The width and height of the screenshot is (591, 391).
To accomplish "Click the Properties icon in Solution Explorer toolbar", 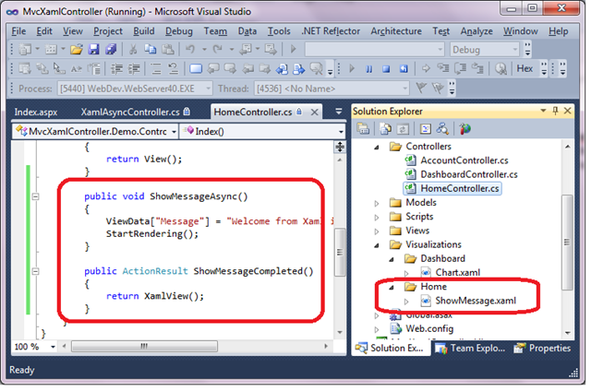I will point(362,129).
